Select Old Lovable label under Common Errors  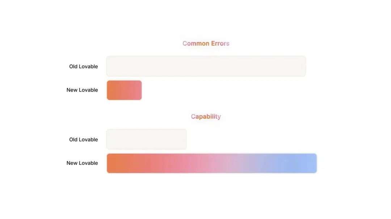(83, 67)
